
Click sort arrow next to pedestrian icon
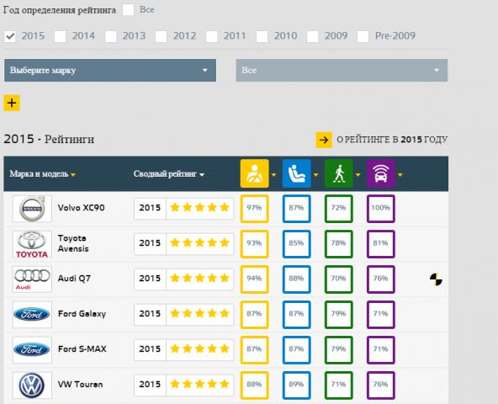tap(358, 174)
